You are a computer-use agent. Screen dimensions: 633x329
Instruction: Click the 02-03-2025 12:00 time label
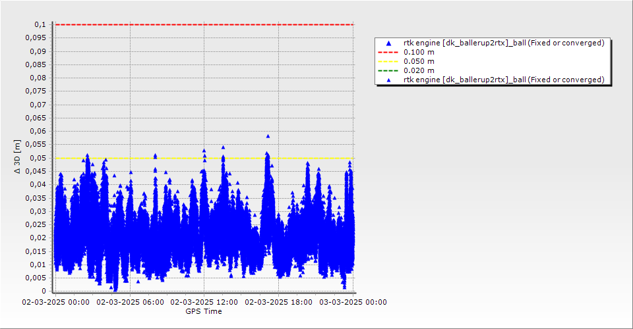point(204,302)
